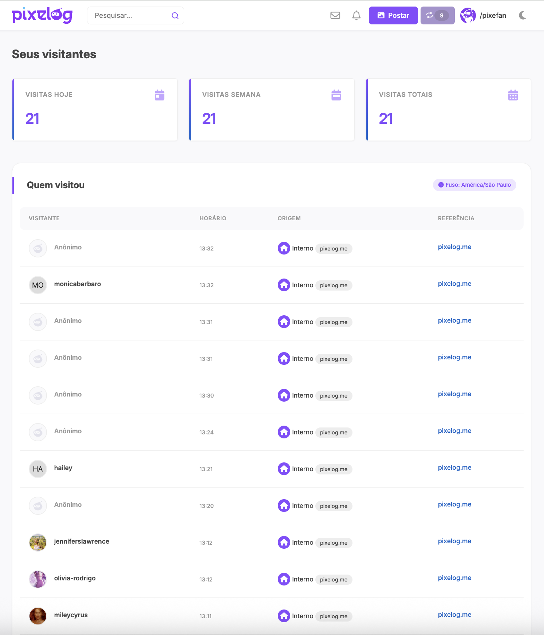Click the Visitas Hoje calendar icon
544x635 pixels.
pyautogui.click(x=159, y=95)
